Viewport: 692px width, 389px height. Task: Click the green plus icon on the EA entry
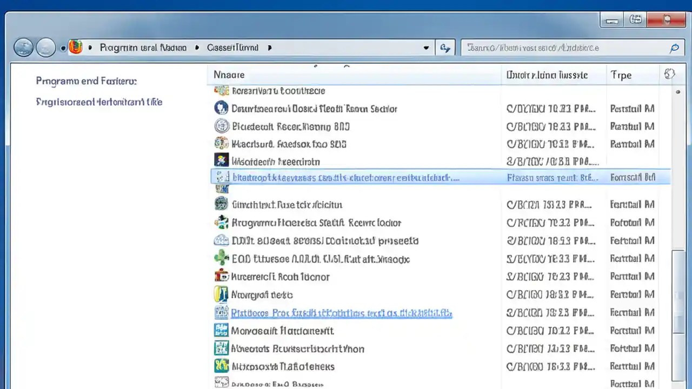221,258
